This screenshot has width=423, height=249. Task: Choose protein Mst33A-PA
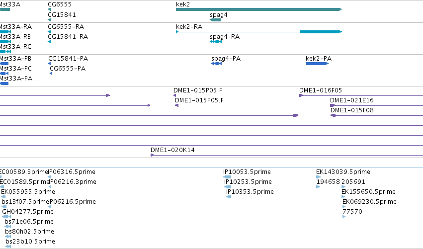tap(4, 83)
